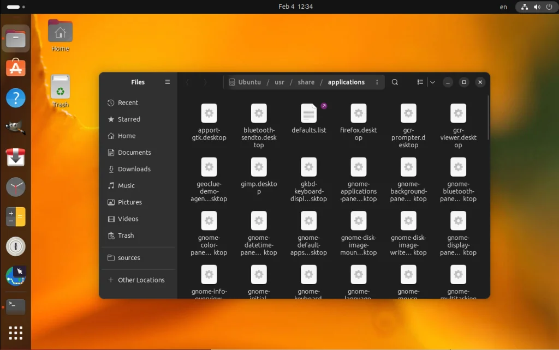Go to Starred in the sidebar
Viewport: 559px width, 350px height.
click(x=129, y=119)
